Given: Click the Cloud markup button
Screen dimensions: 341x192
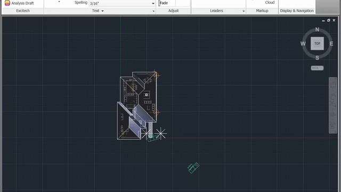Looking at the screenshot, I should click(270, 2).
